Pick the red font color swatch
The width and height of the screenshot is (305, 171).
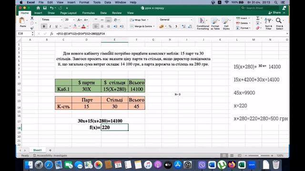point(83,27)
